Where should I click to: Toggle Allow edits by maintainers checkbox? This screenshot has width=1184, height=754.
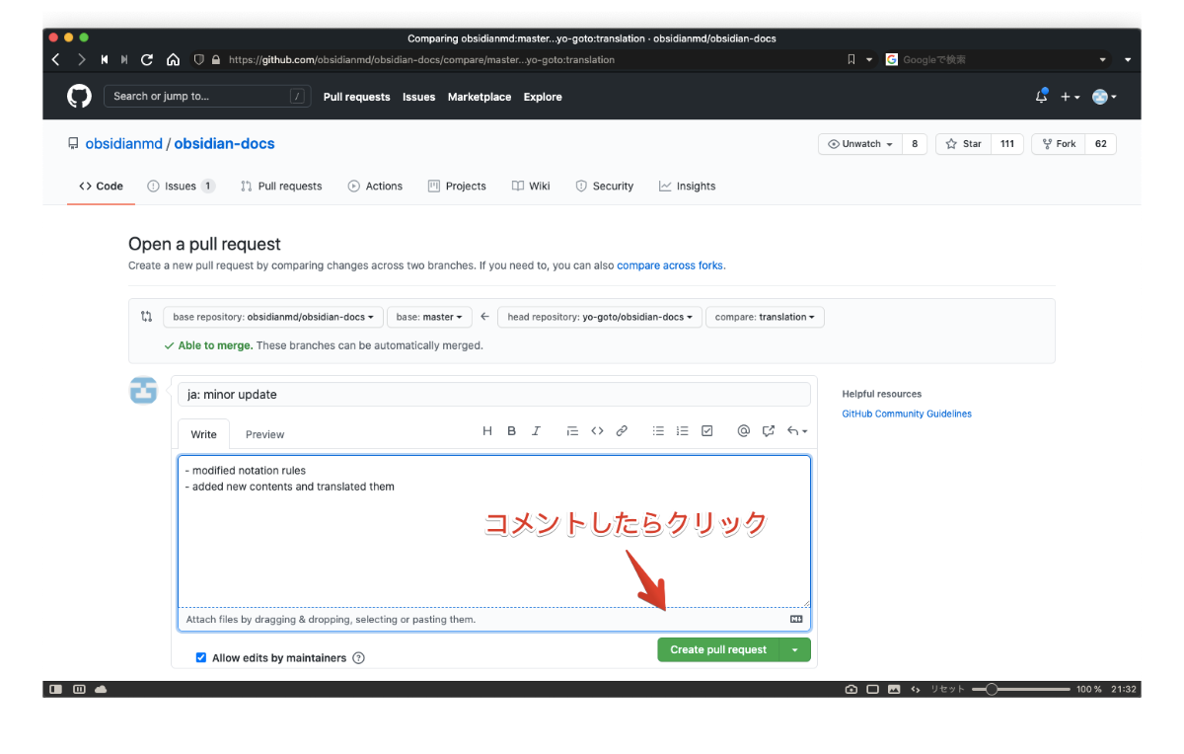coord(201,657)
